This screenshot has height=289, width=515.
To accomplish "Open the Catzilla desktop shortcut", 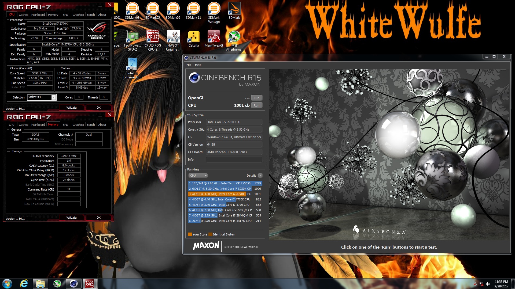I will coord(193,39).
